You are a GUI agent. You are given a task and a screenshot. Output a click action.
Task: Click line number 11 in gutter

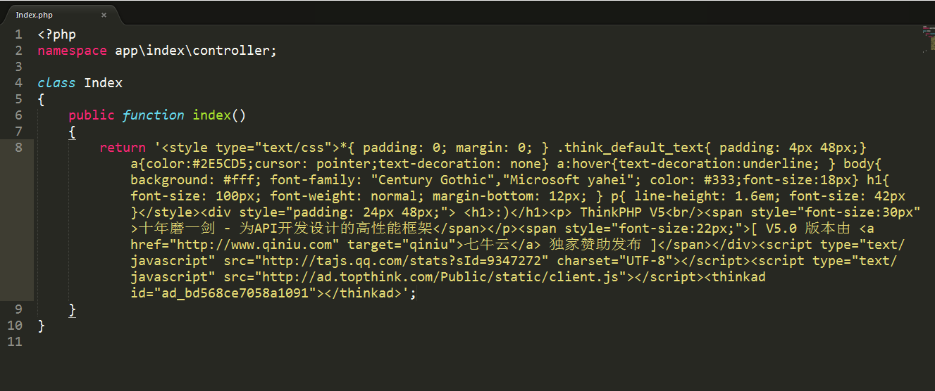pos(15,342)
